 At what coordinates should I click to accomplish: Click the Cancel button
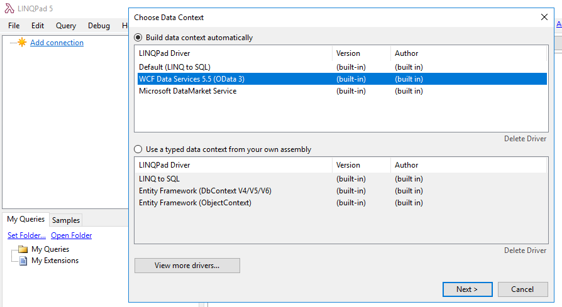(x=522, y=289)
